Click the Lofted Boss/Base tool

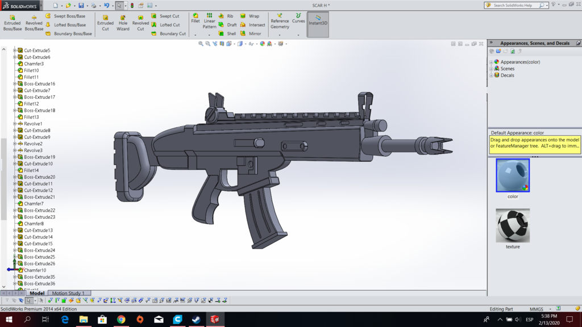pyautogui.click(x=66, y=25)
